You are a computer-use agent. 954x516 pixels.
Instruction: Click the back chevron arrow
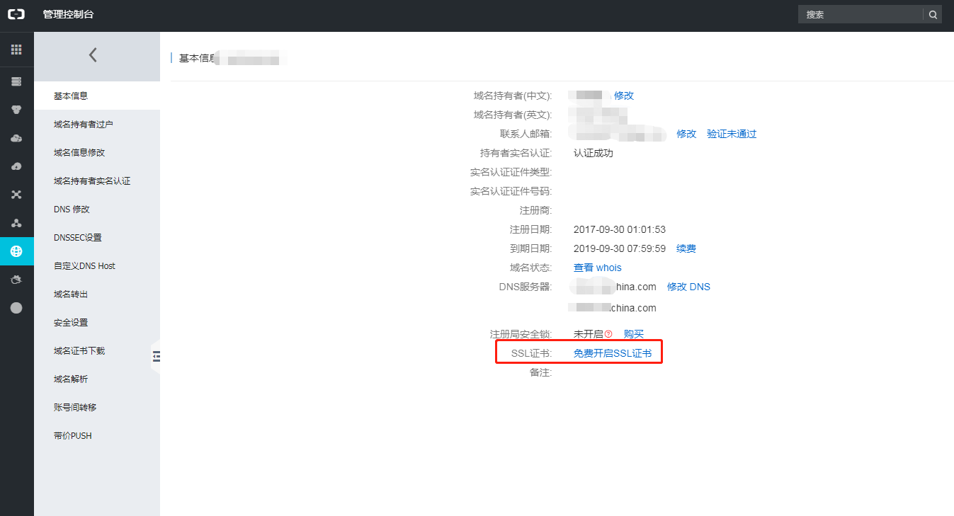pyautogui.click(x=93, y=55)
